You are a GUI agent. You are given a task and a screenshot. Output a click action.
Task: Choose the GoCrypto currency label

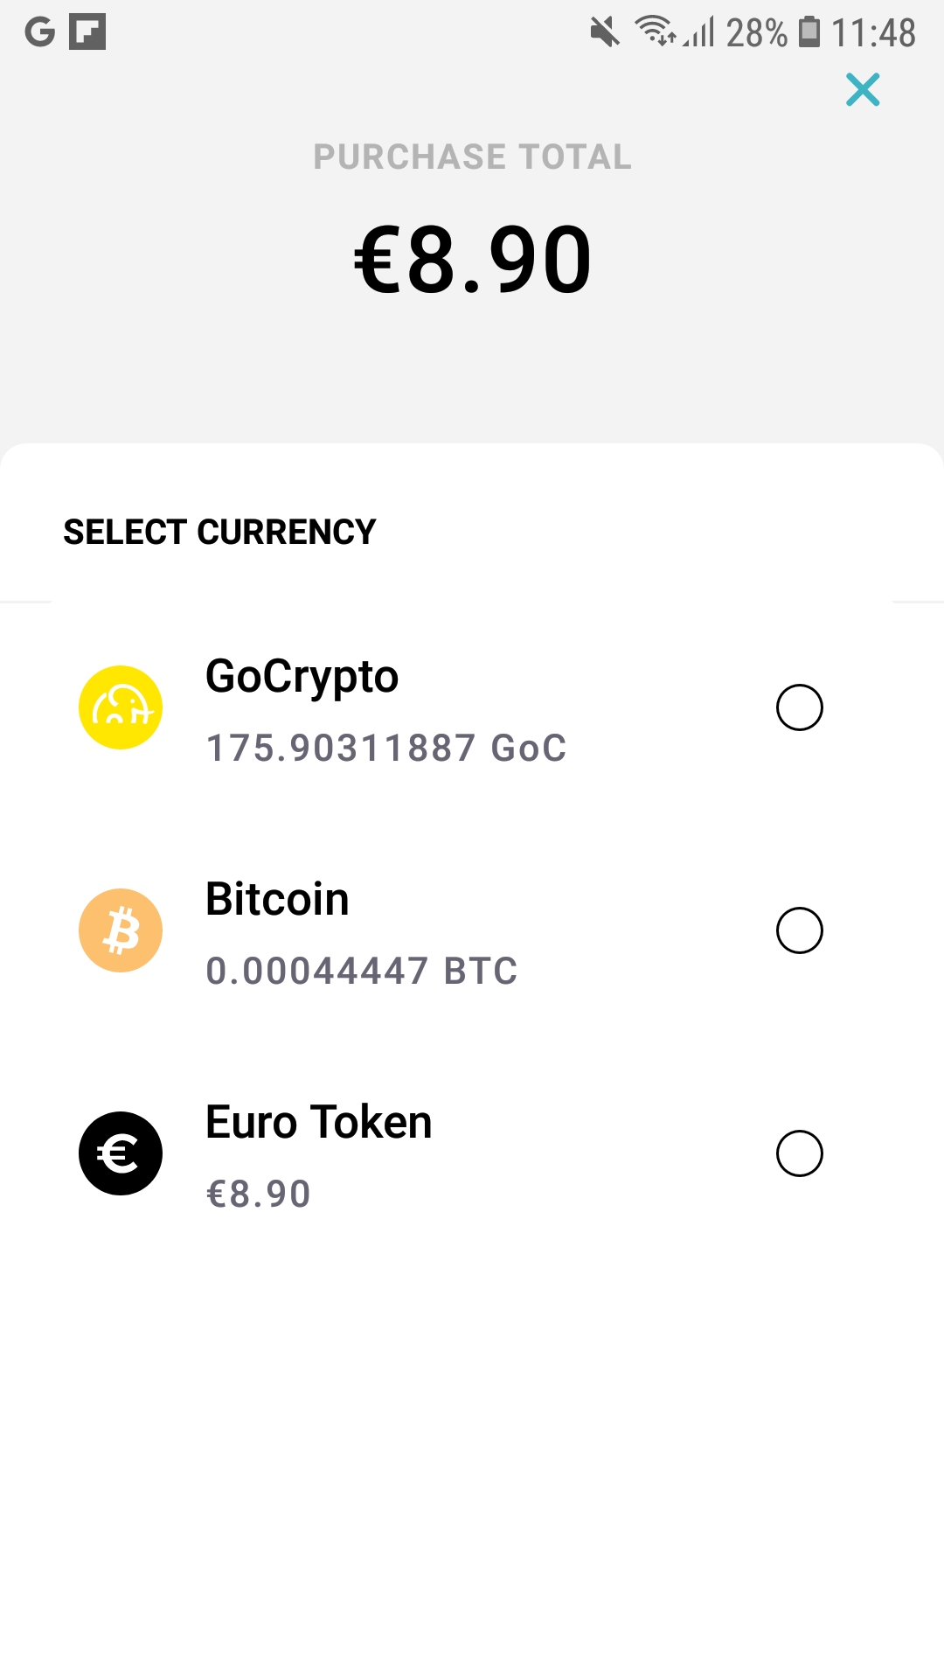pos(302,677)
